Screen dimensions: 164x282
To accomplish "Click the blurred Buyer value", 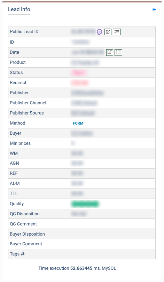I will point(82,133).
